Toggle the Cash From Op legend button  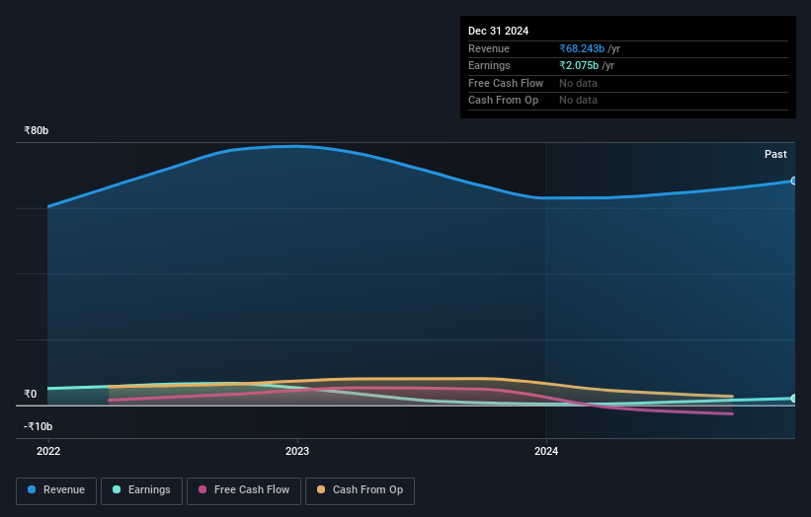pos(360,490)
